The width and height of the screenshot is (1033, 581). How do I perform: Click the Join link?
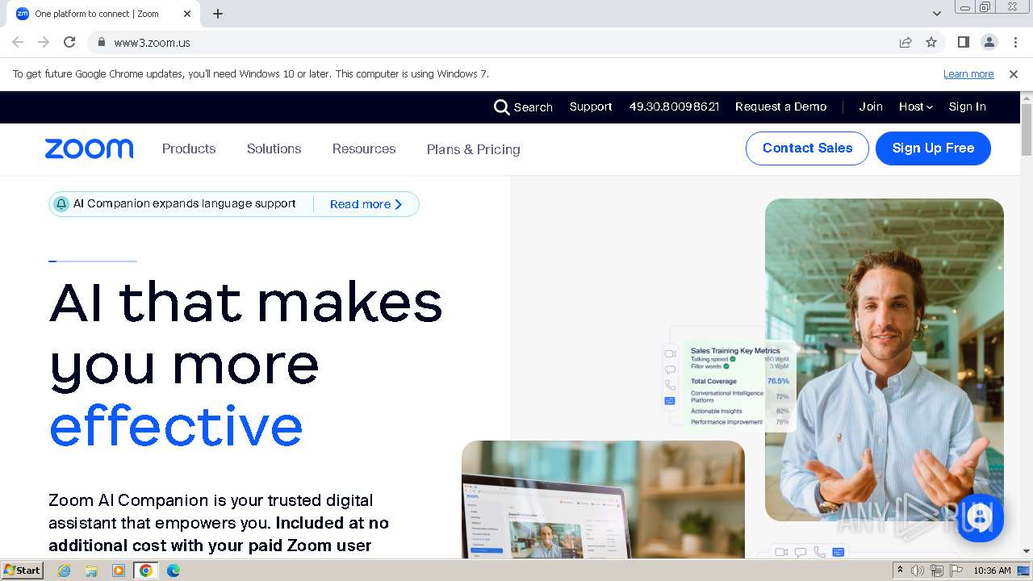click(x=871, y=107)
